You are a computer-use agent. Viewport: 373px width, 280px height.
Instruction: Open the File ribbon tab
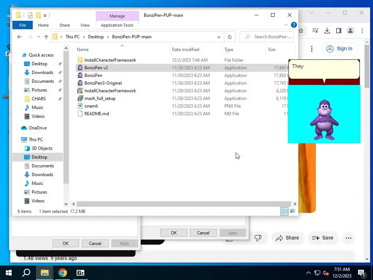23,25
